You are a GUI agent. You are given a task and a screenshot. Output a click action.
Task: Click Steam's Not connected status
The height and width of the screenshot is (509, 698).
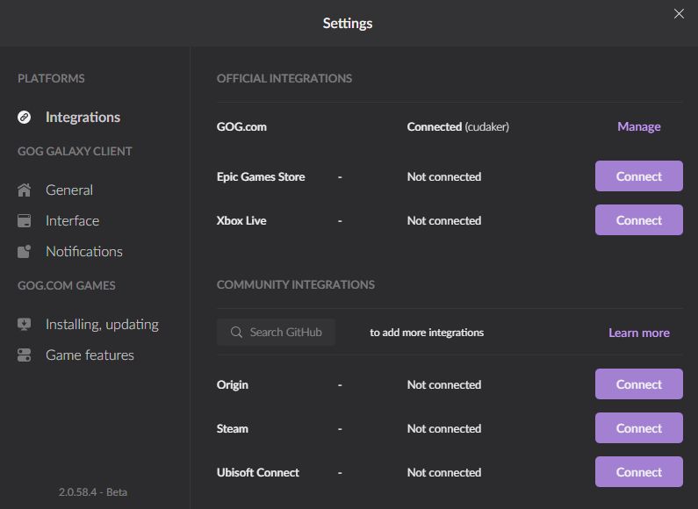[x=443, y=428]
